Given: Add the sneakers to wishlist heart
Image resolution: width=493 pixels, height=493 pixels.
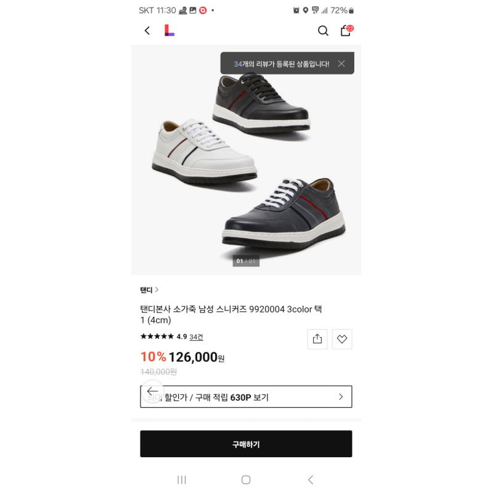Looking at the screenshot, I should pyautogui.click(x=342, y=339).
